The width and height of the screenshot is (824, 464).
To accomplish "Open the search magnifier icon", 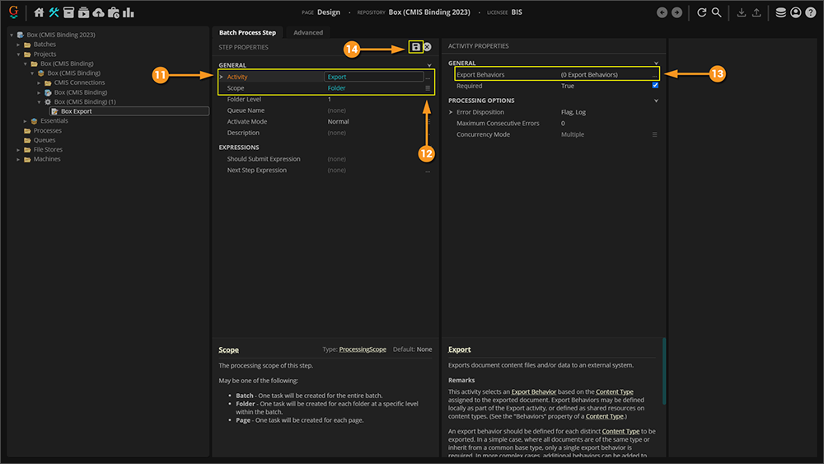I will (717, 12).
